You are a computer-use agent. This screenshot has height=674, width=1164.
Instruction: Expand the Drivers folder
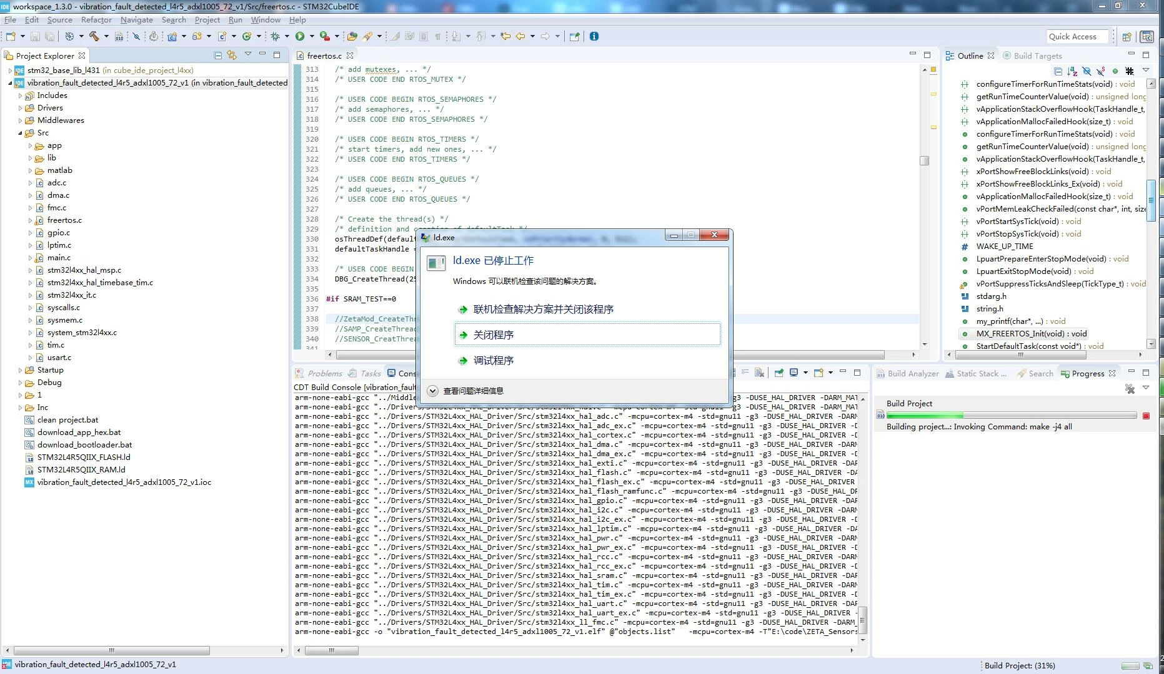(x=20, y=108)
